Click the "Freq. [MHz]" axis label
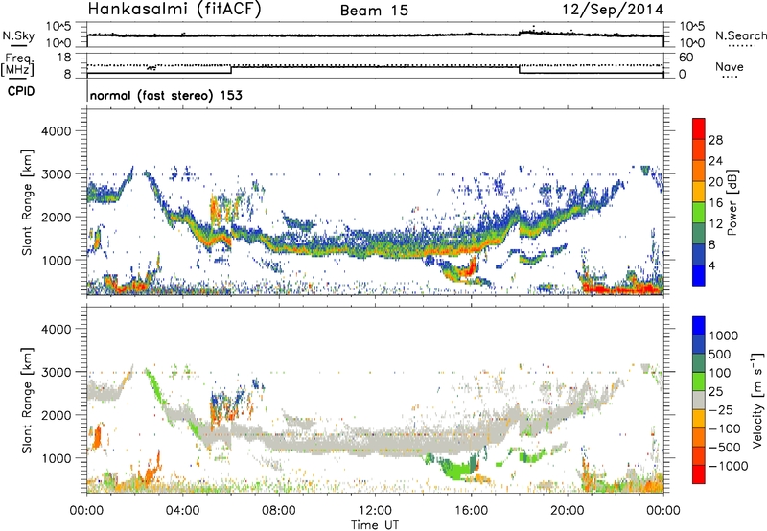767x531 pixels. tap(17, 65)
